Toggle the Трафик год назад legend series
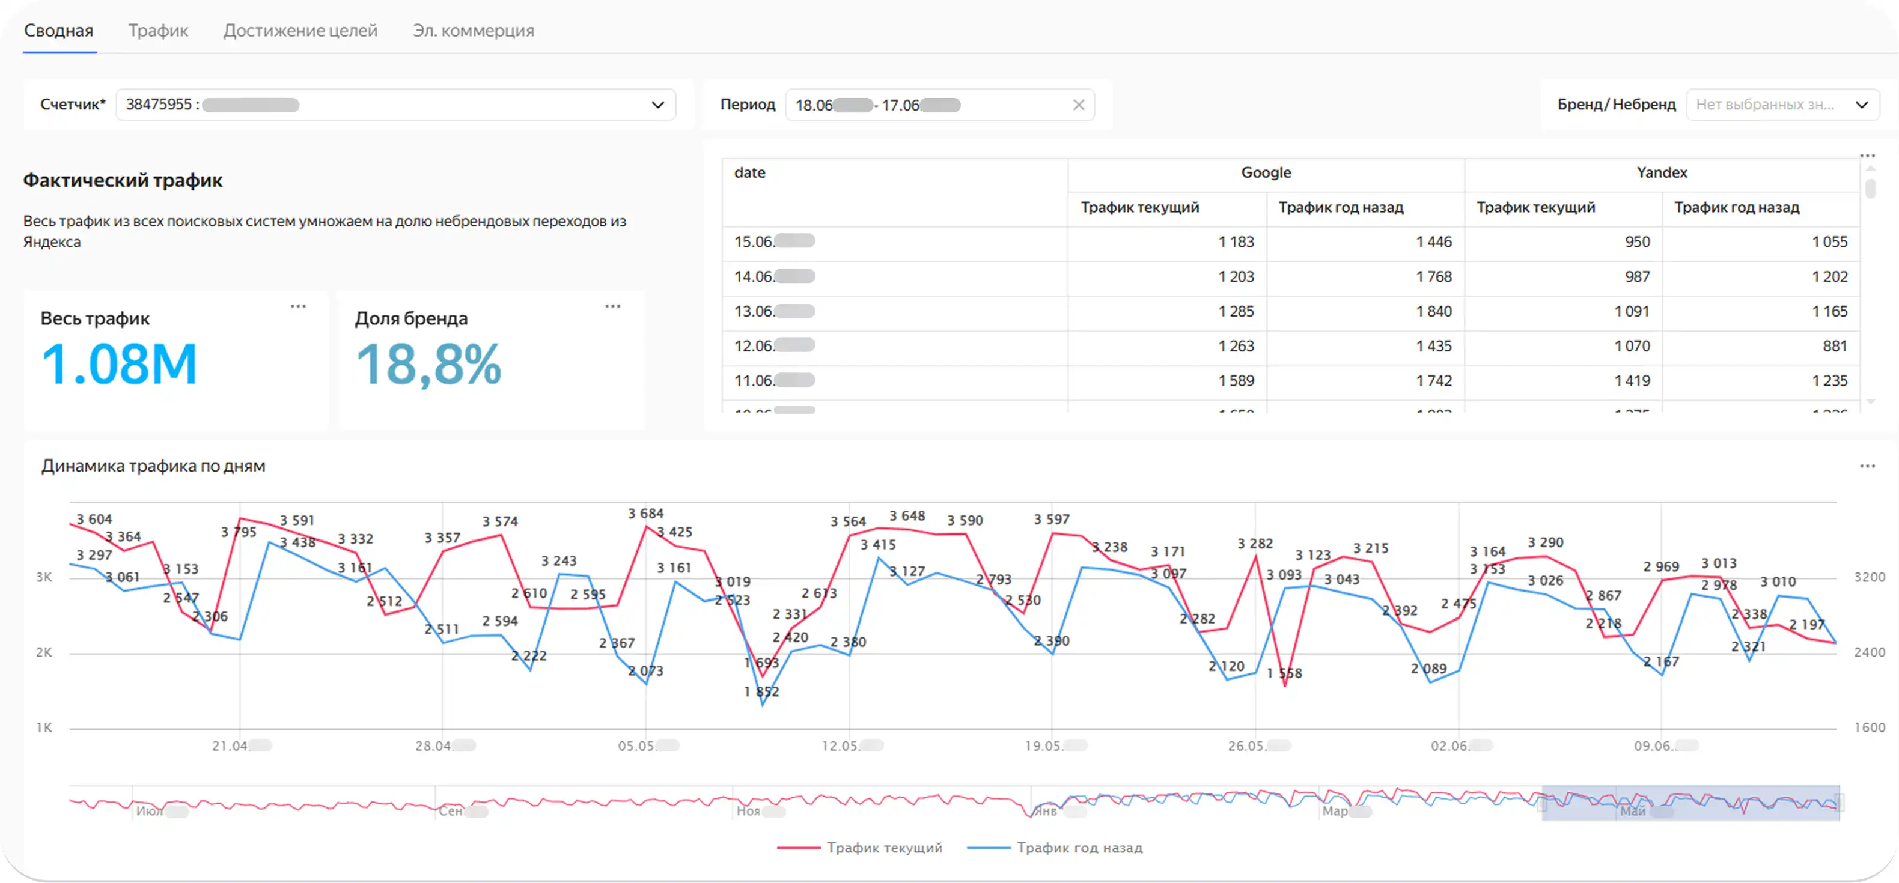Screen dimensions: 1899x883 pyautogui.click(x=1055, y=848)
